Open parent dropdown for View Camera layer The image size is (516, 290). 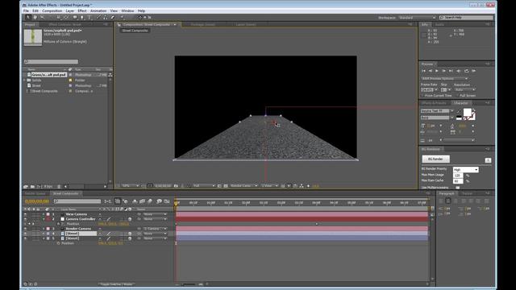[x=155, y=214]
